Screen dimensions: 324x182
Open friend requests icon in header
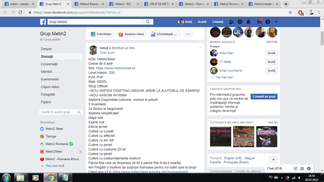pyautogui.click(x=231, y=22)
